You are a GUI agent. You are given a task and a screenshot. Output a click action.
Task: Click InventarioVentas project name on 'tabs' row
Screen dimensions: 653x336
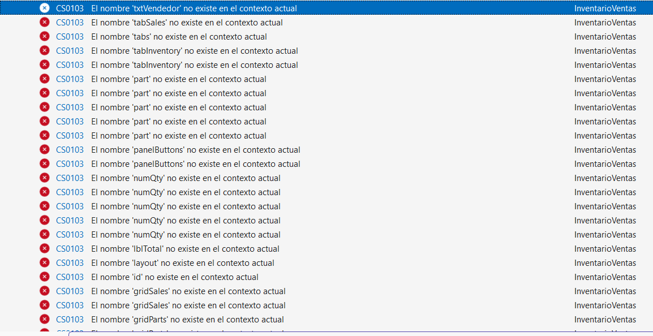click(605, 37)
